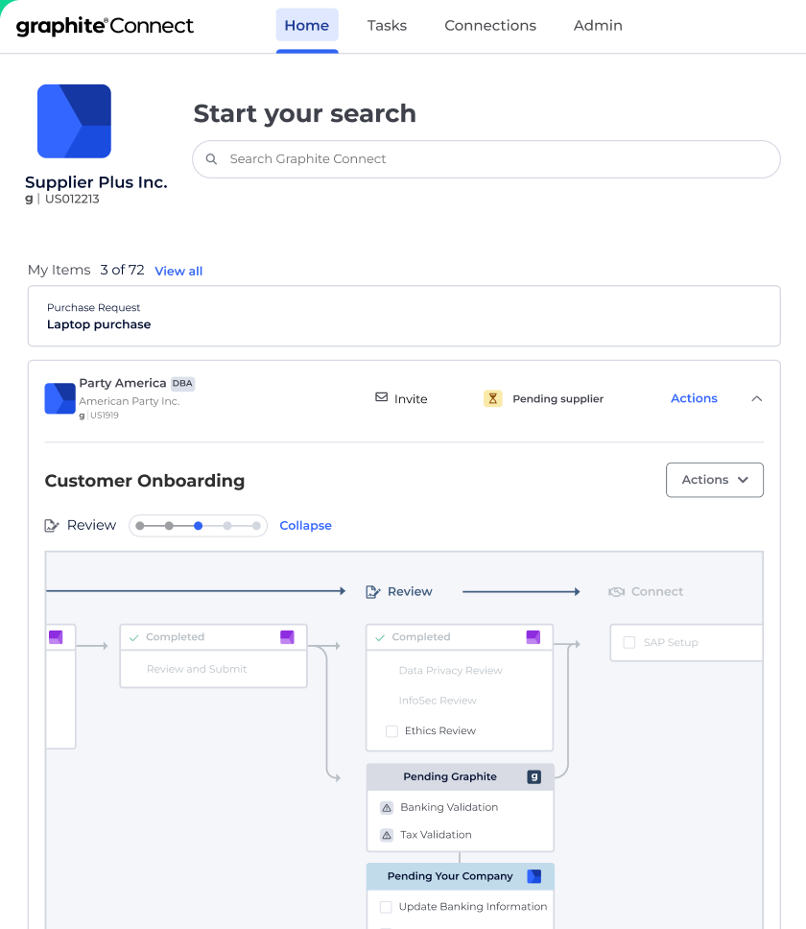Click the search magnifier icon
The width and height of the screenshot is (806, 929).
212,159
